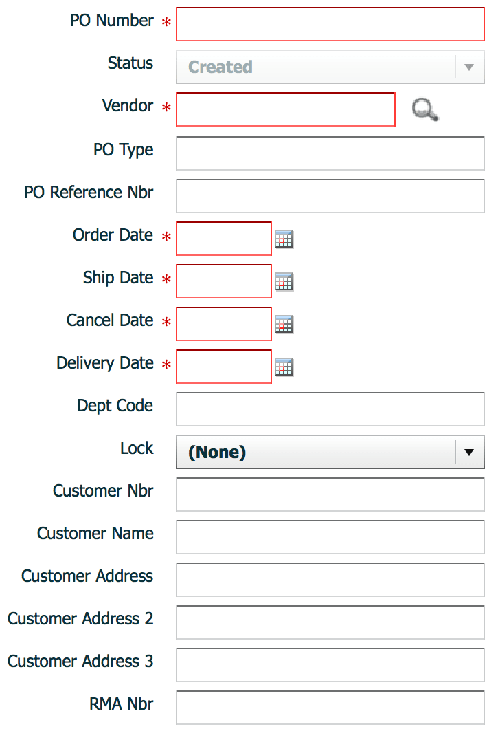Open the Delivery Date calendar picker

284,367
